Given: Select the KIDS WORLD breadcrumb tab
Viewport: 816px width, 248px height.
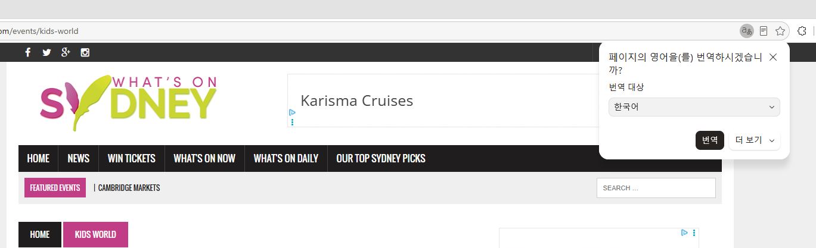Looking at the screenshot, I should (x=95, y=234).
